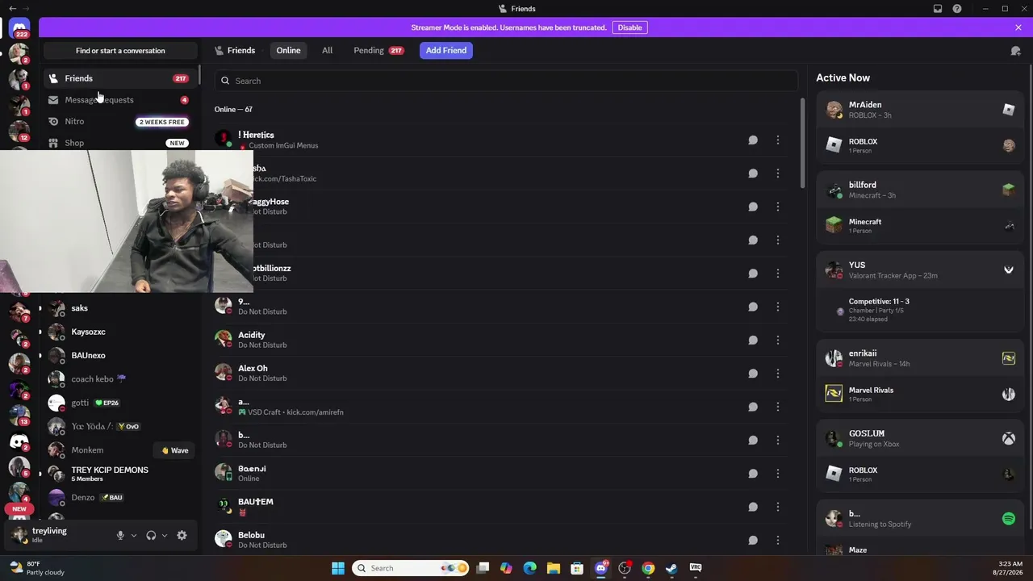This screenshot has height=581, width=1033.
Task: Click the New Group DM icon
Action: tap(1015, 51)
